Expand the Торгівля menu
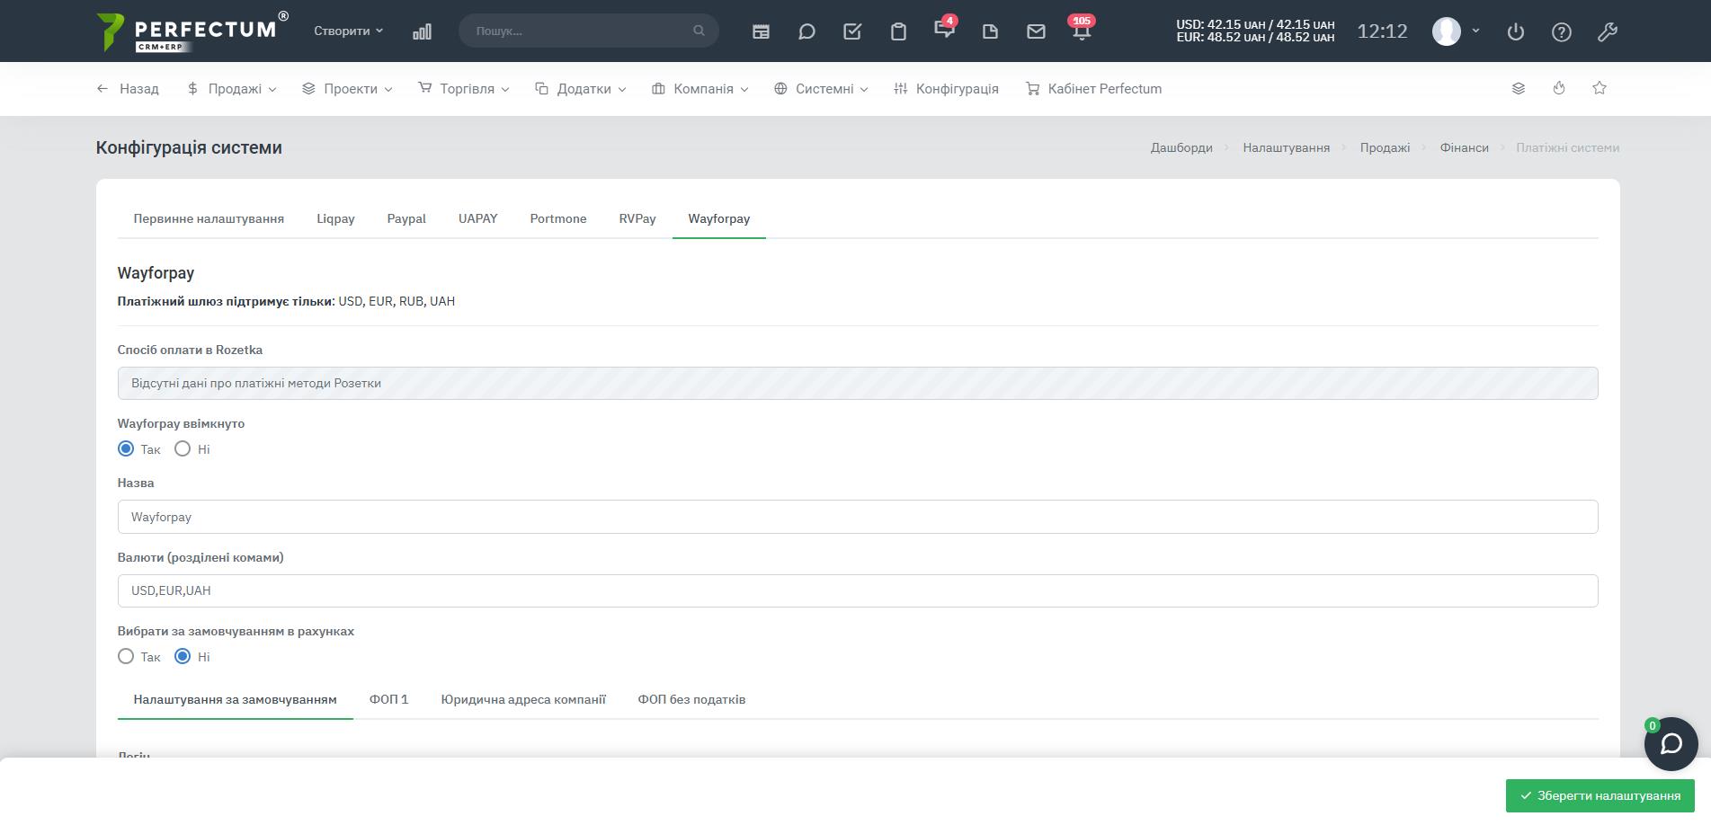Screen dimensions: 1711x825 pos(464,89)
